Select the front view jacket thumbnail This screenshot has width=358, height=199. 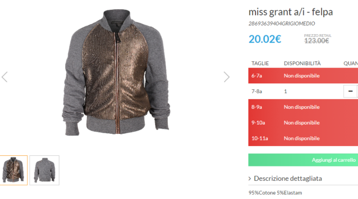point(13,170)
